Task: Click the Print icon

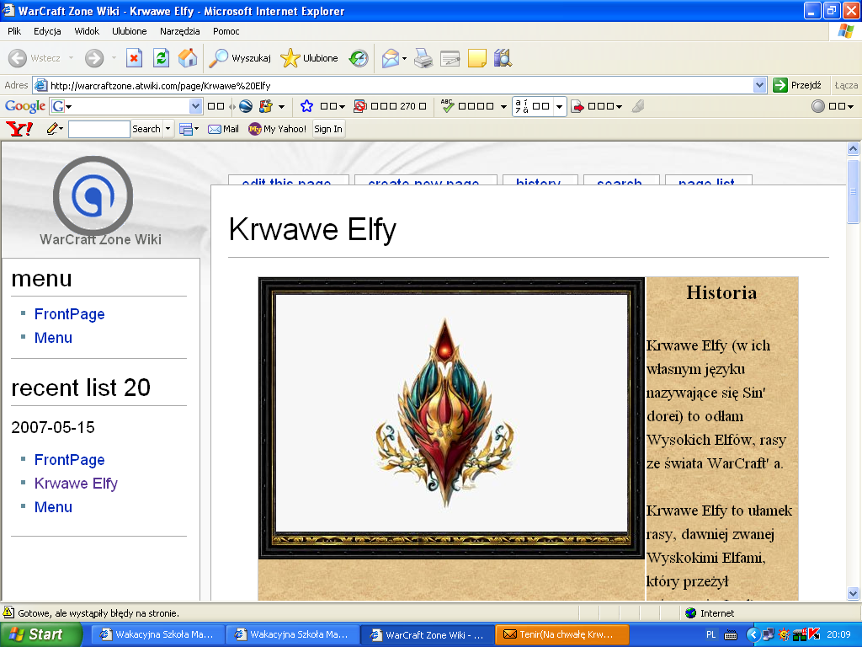Action: click(x=423, y=58)
